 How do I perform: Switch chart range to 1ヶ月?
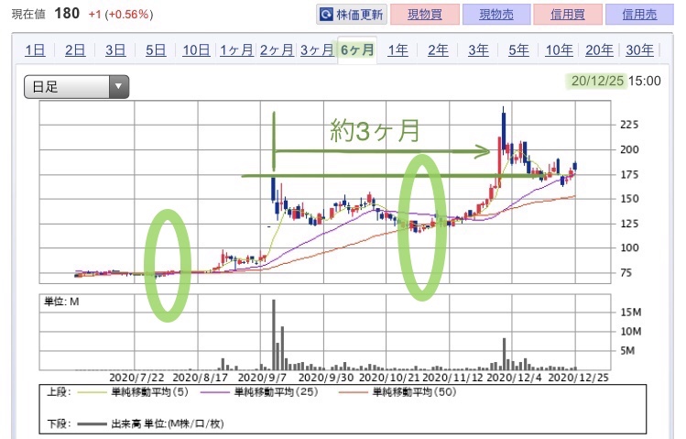(236, 50)
